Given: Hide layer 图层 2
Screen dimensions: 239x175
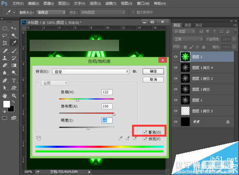Looking at the screenshot, I should (x=175, y=57).
